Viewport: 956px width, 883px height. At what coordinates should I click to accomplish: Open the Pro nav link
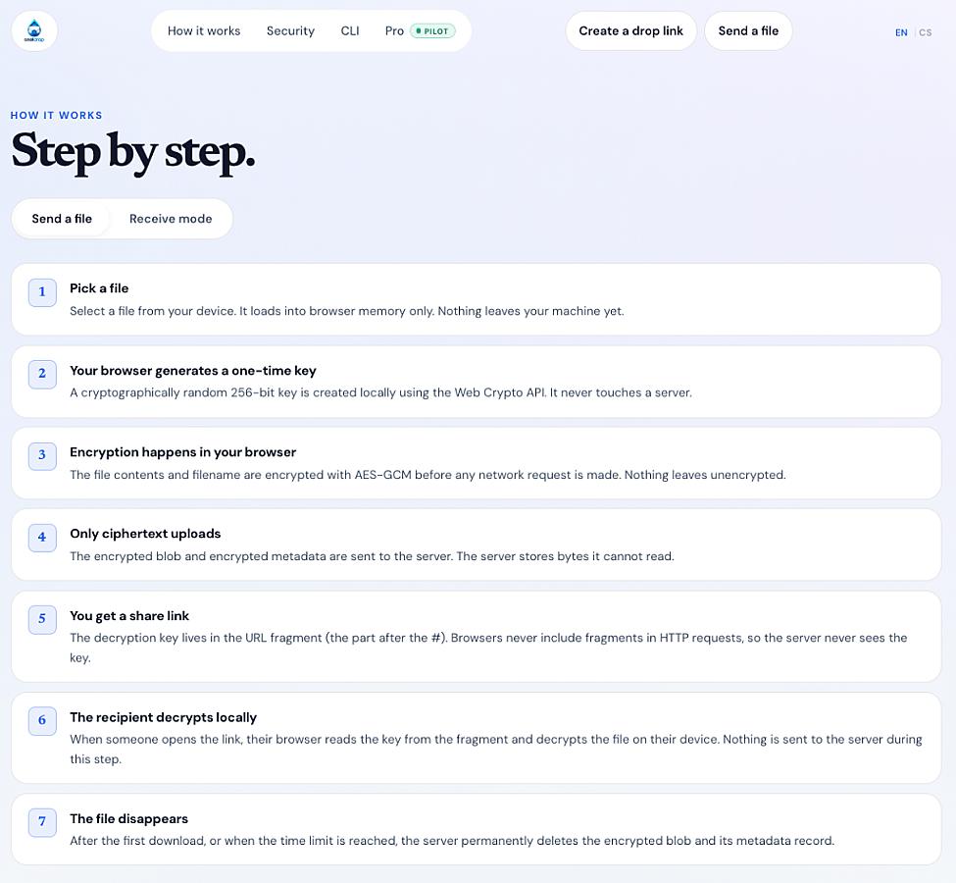[394, 31]
